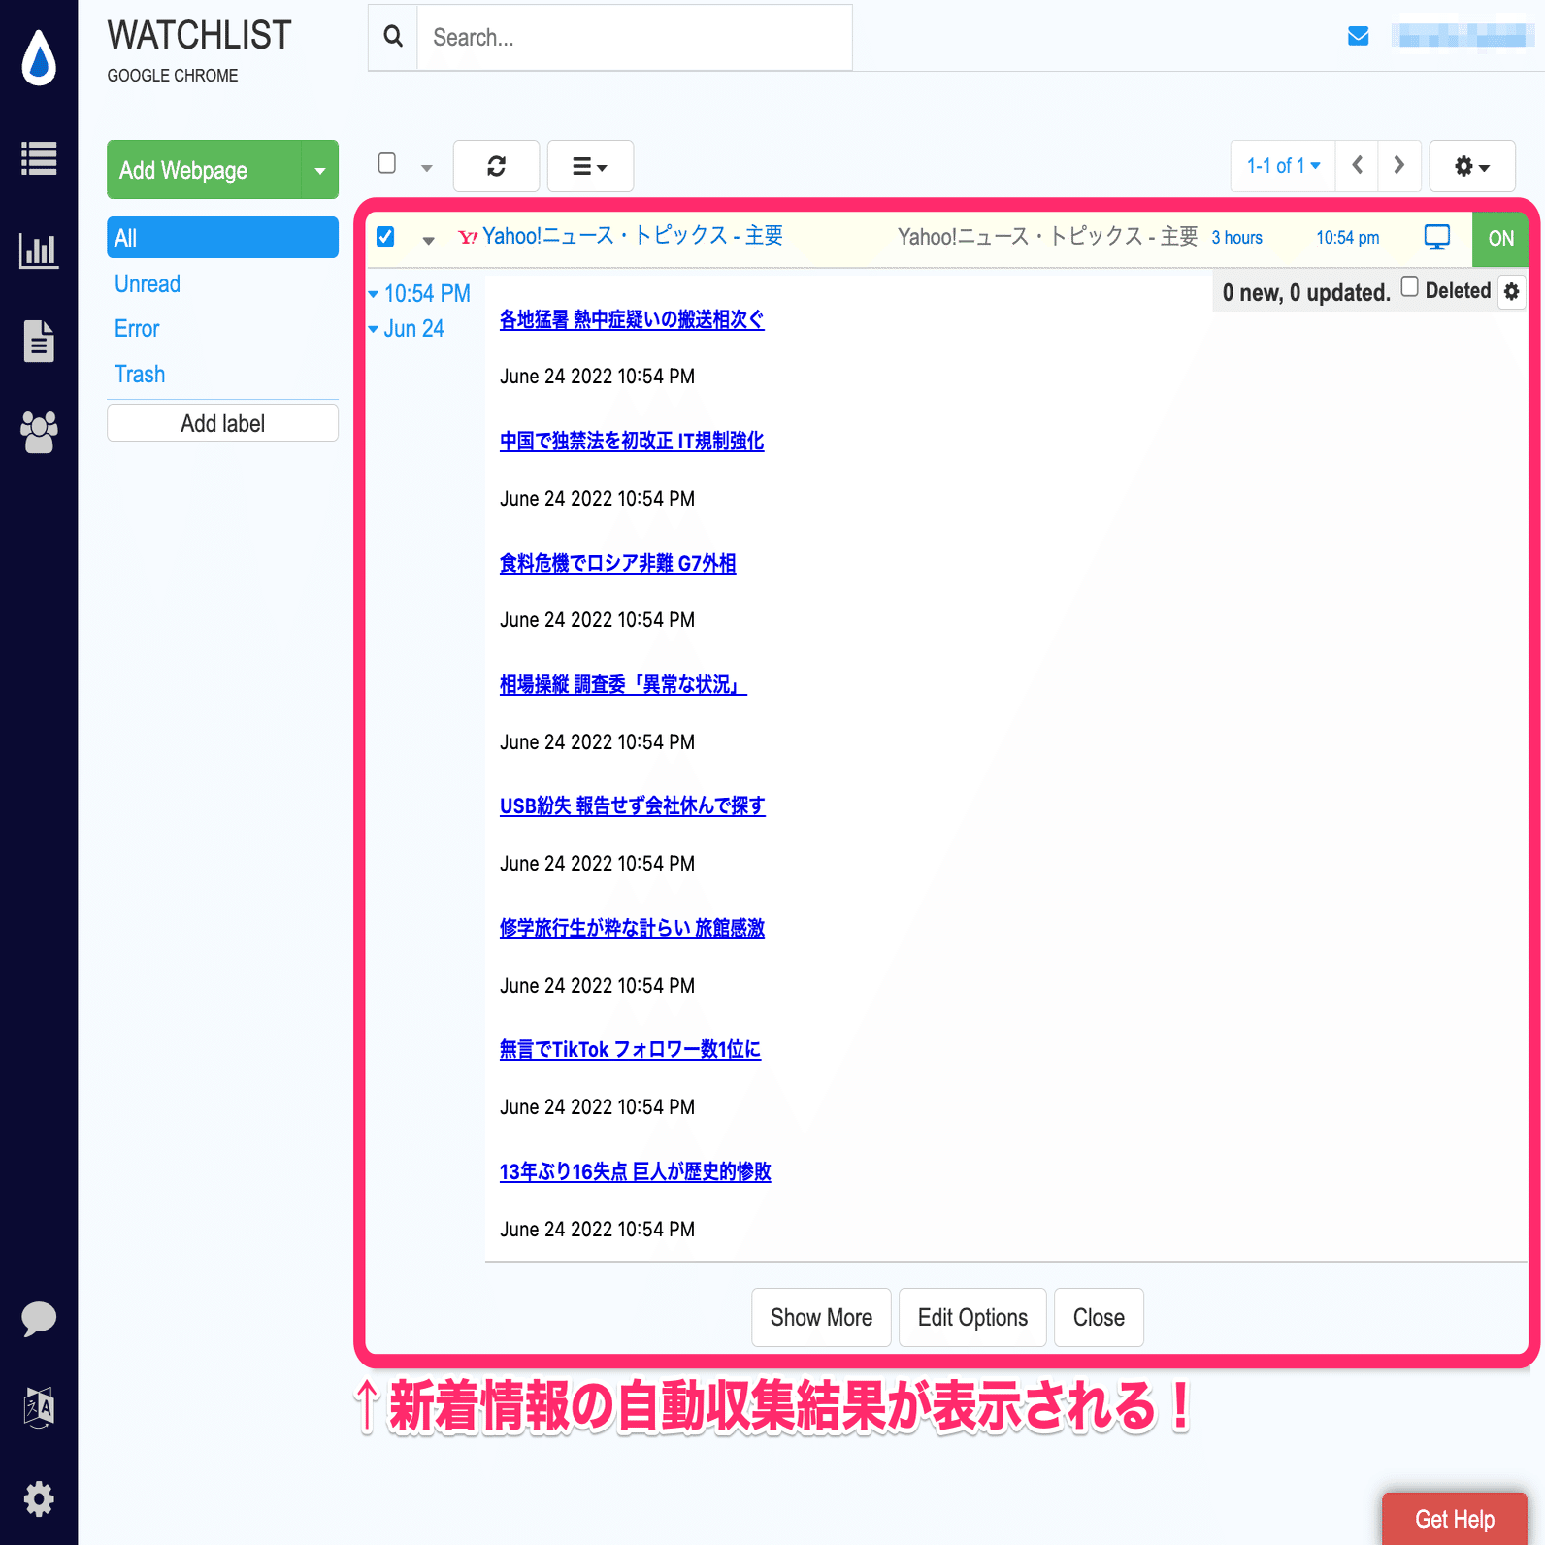Click the Add label button
Viewport: 1545px width, 1545px height.
222,423
